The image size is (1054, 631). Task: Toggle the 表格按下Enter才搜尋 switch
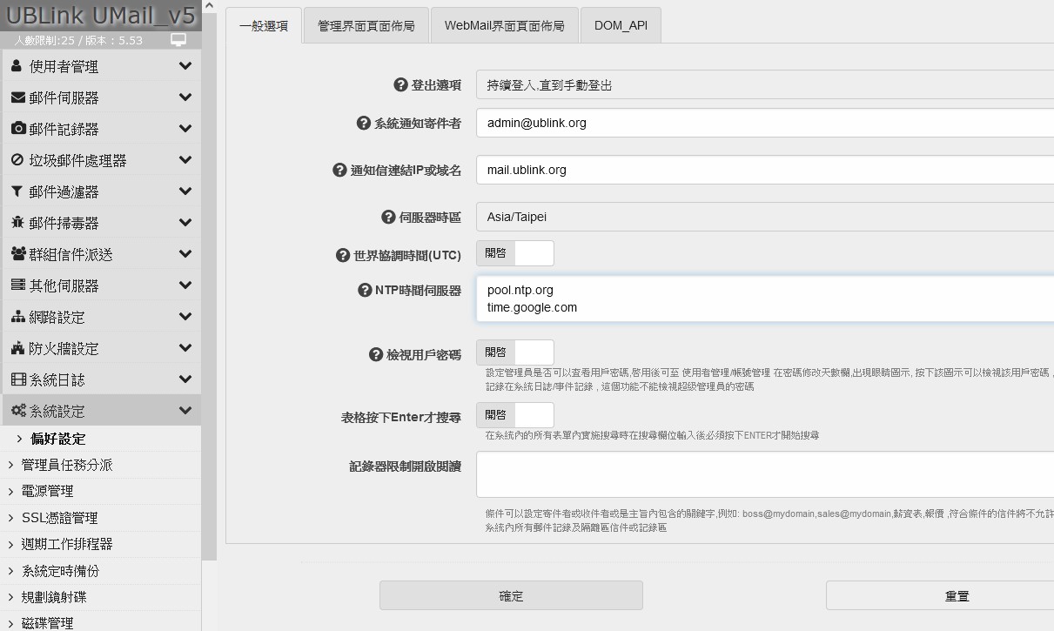click(514, 415)
